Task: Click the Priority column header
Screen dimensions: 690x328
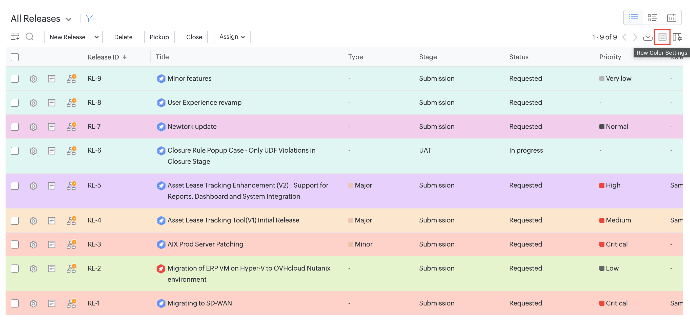Action: (610, 57)
